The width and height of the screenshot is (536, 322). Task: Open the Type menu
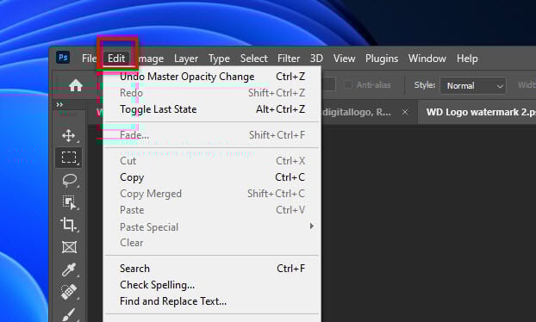pos(219,59)
